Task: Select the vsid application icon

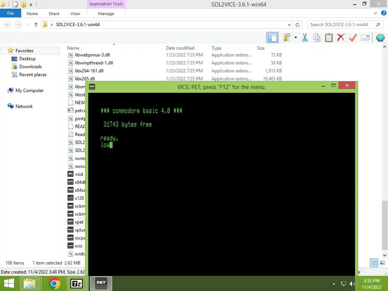Action: pyautogui.click(x=70, y=174)
